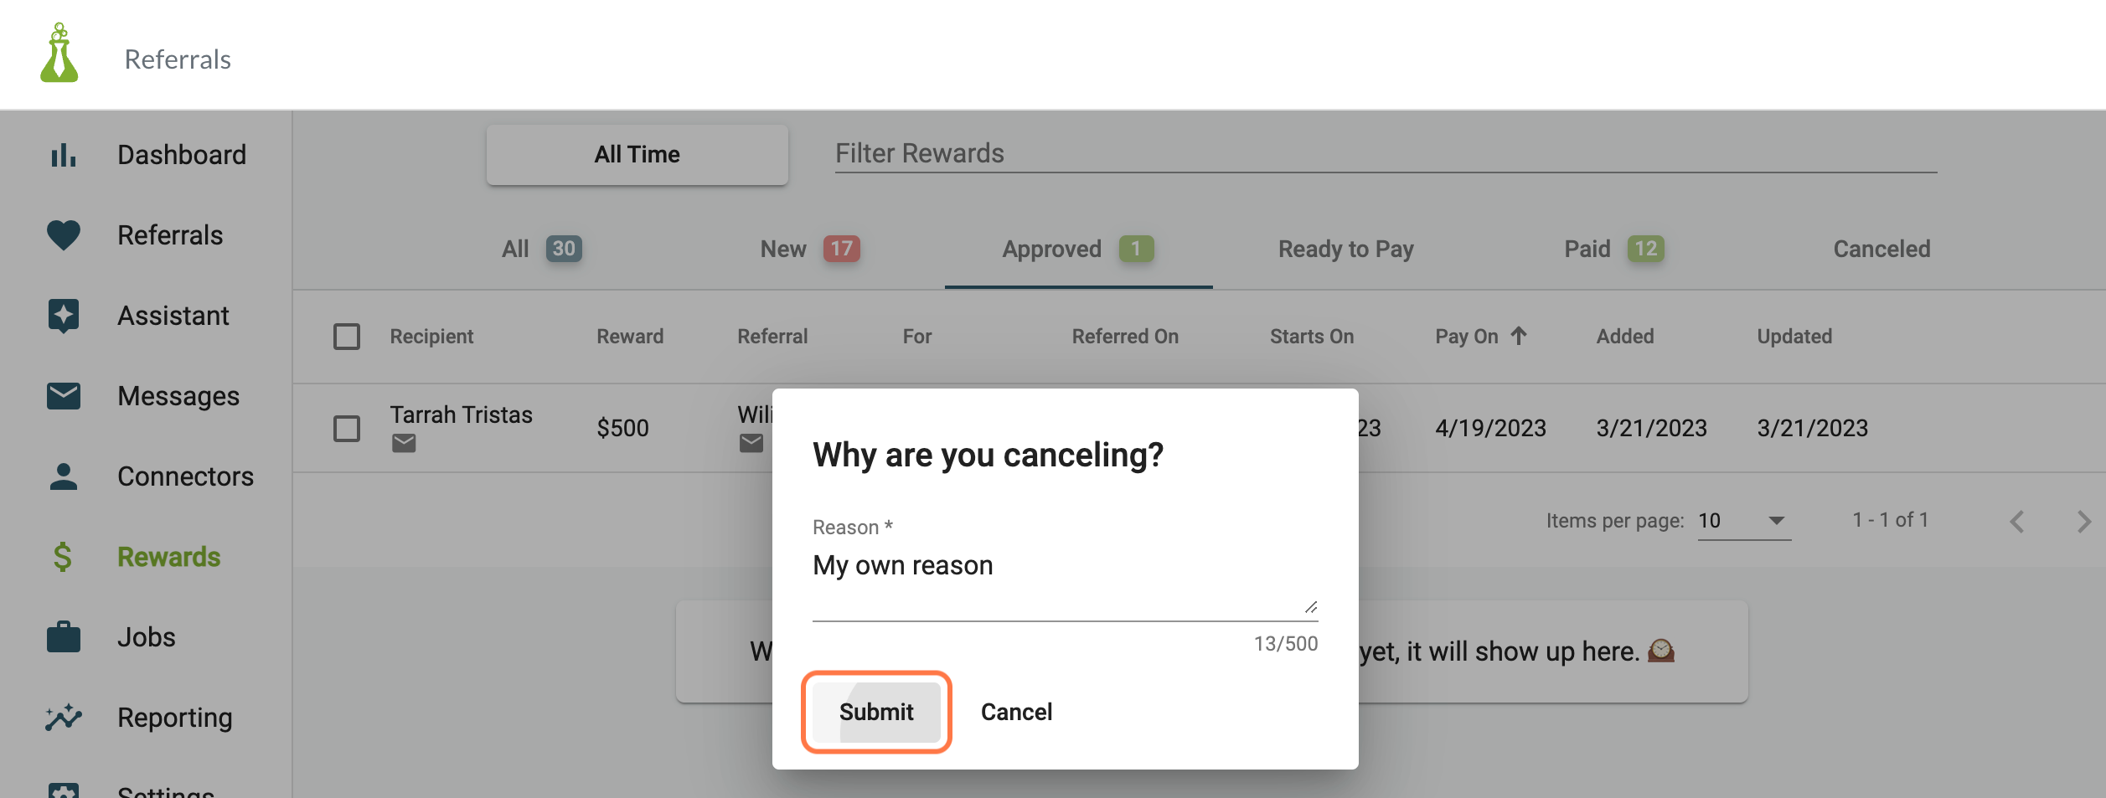The image size is (2106, 798).
Task: Check the Tarrah Tristas row checkbox
Action: point(347,429)
